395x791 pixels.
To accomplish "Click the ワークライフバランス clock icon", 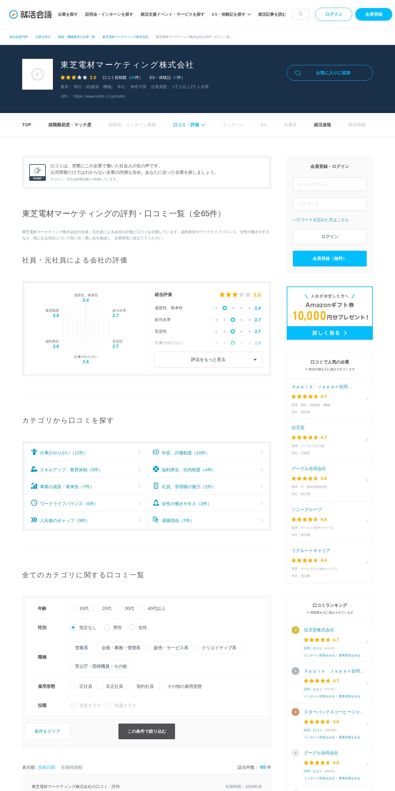I will click(x=34, y=503).
